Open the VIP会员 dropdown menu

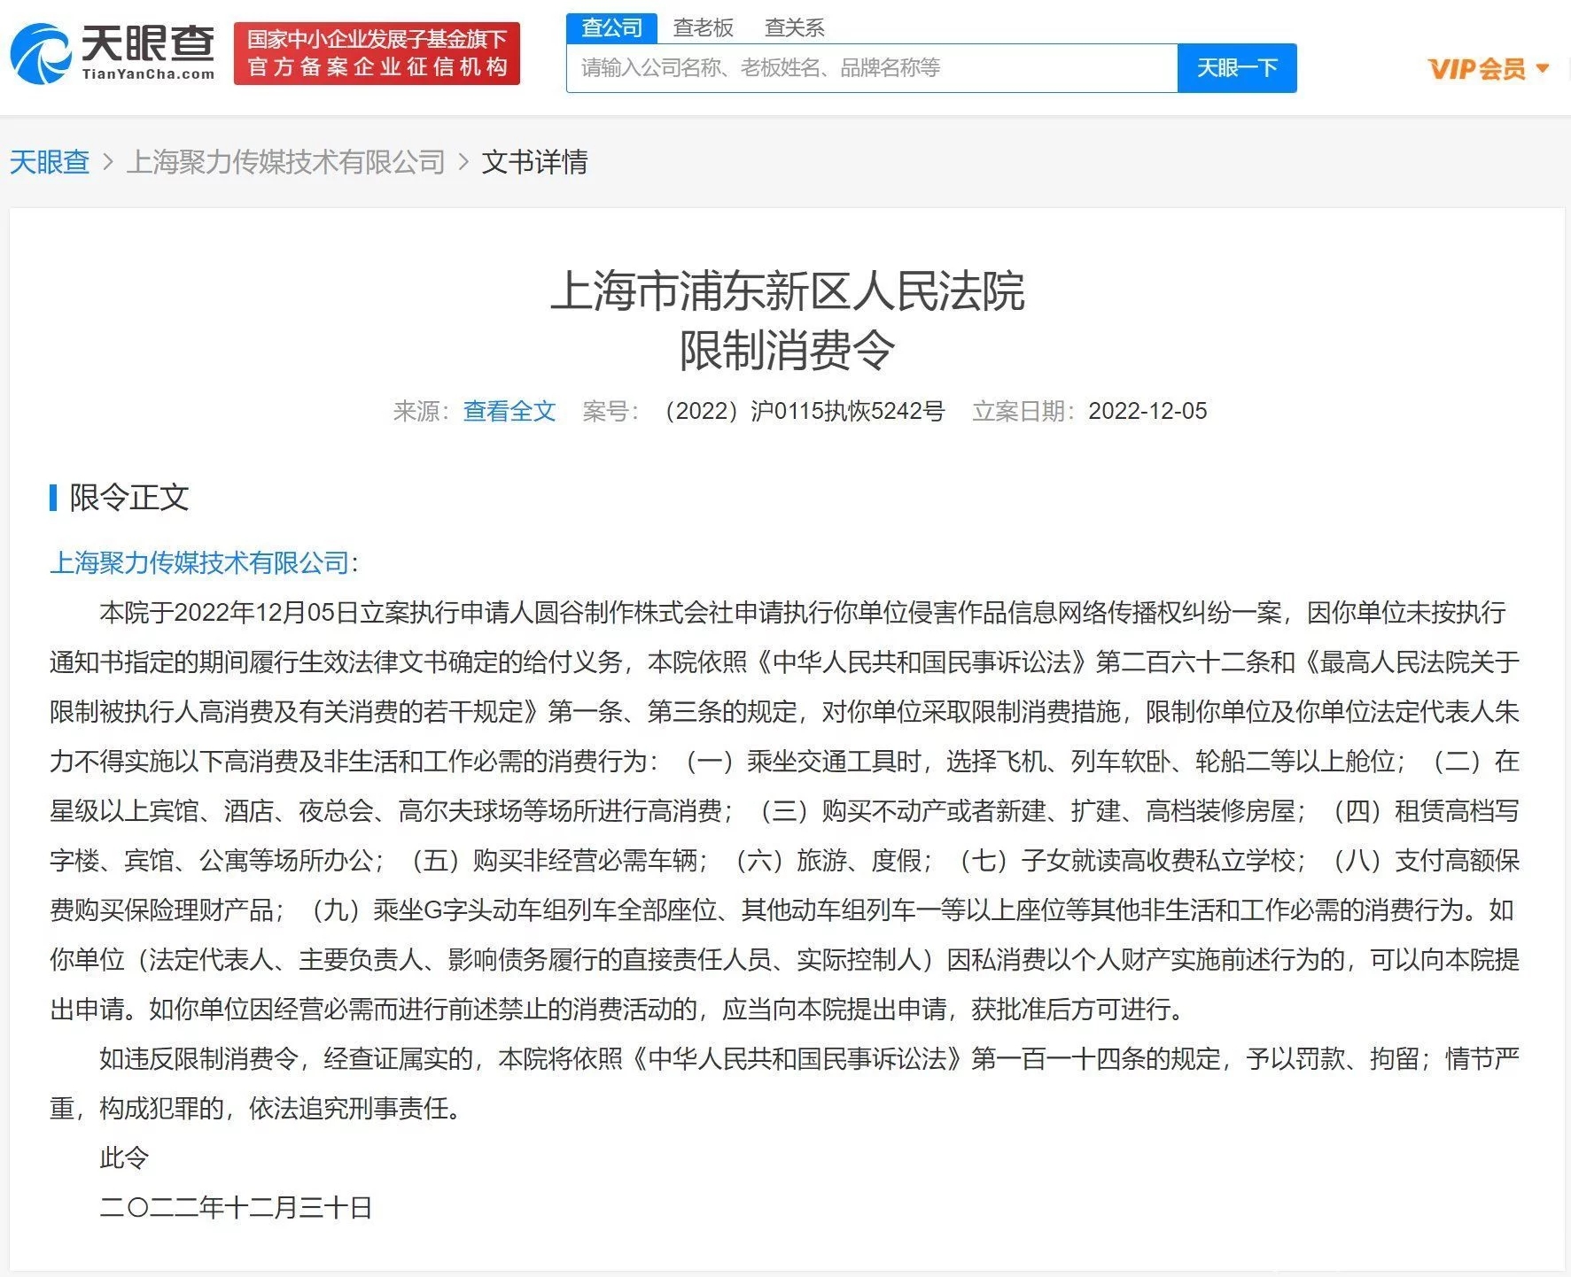tap(1489, 69)
